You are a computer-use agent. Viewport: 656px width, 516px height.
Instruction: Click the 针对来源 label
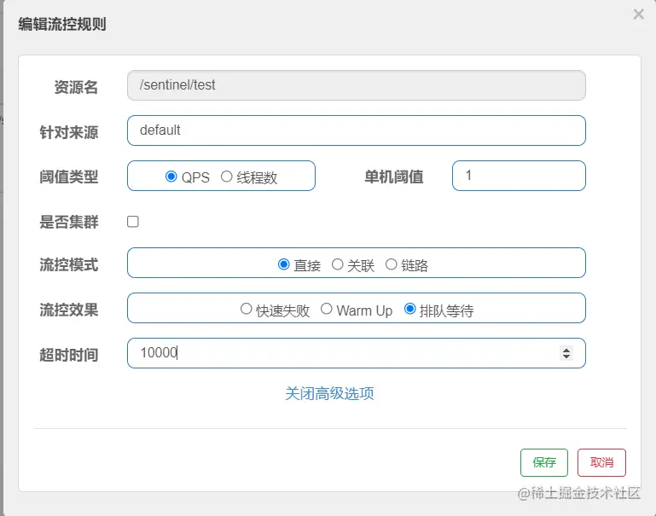[69, 132]
